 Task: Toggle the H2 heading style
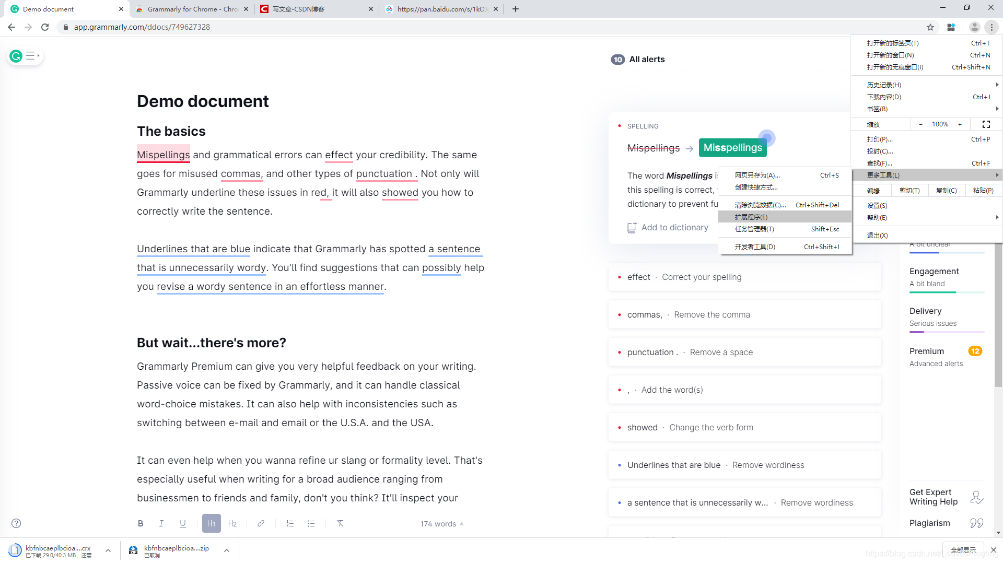232,523
